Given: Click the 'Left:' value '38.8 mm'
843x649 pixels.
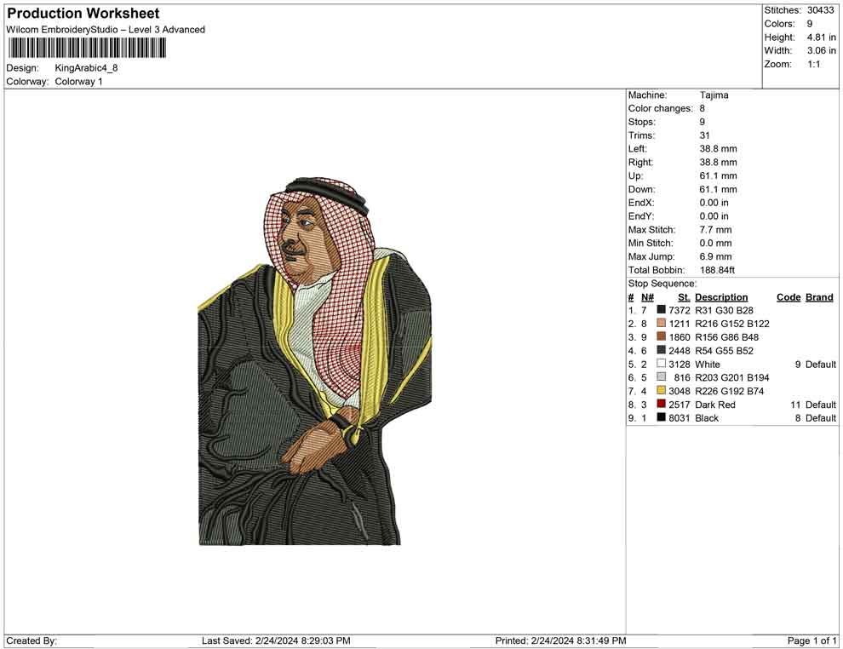Looking at the screenshot, I should (x=718, y=148).
